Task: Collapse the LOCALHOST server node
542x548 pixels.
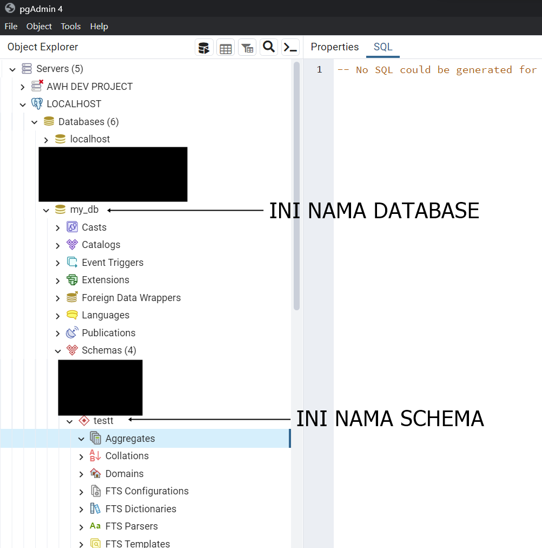Action: click(x=23, y=105)
